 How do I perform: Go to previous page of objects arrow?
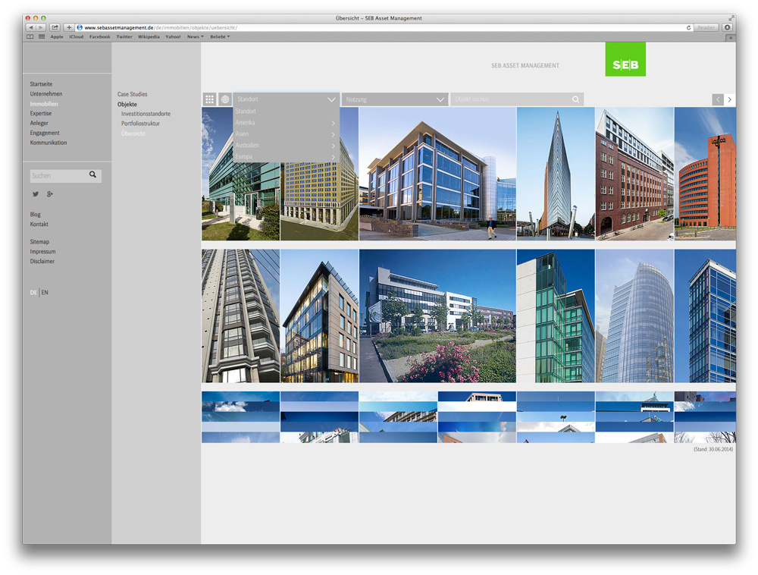717,99
